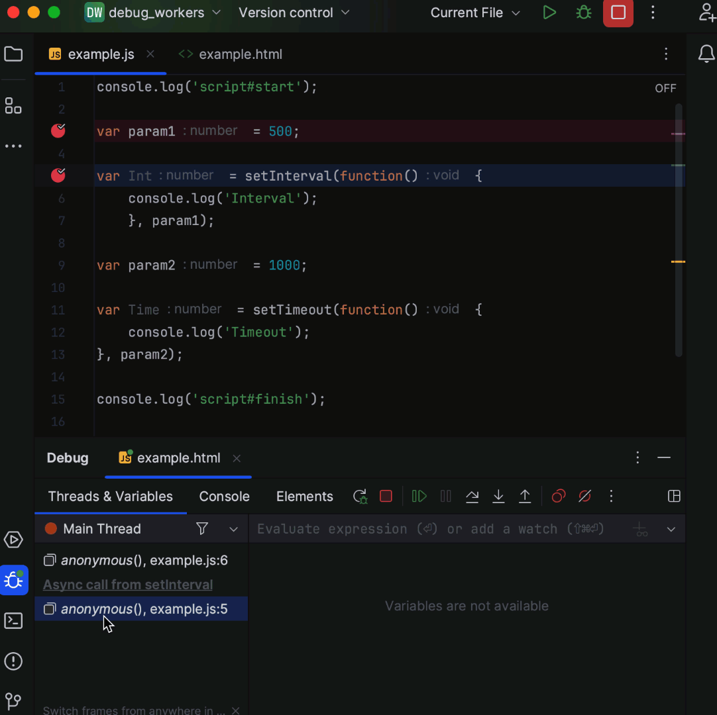Open the Terminal tool window
The width and height of the screenshot is (717, 715).
tap(13, 620)
